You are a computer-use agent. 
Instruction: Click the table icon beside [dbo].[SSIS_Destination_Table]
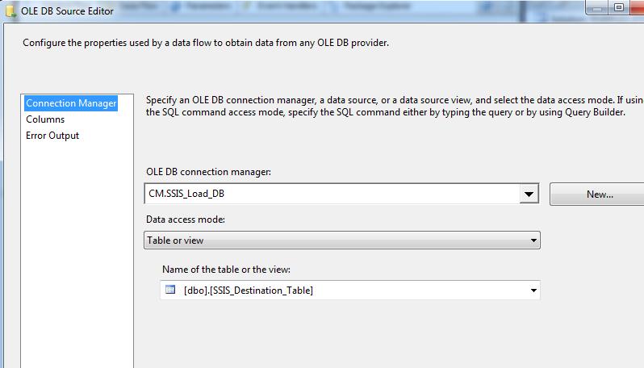point(170,290)
